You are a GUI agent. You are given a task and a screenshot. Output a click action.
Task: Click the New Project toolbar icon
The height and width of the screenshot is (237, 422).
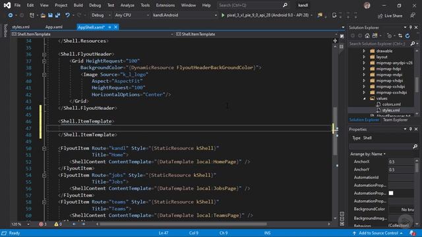32,15
